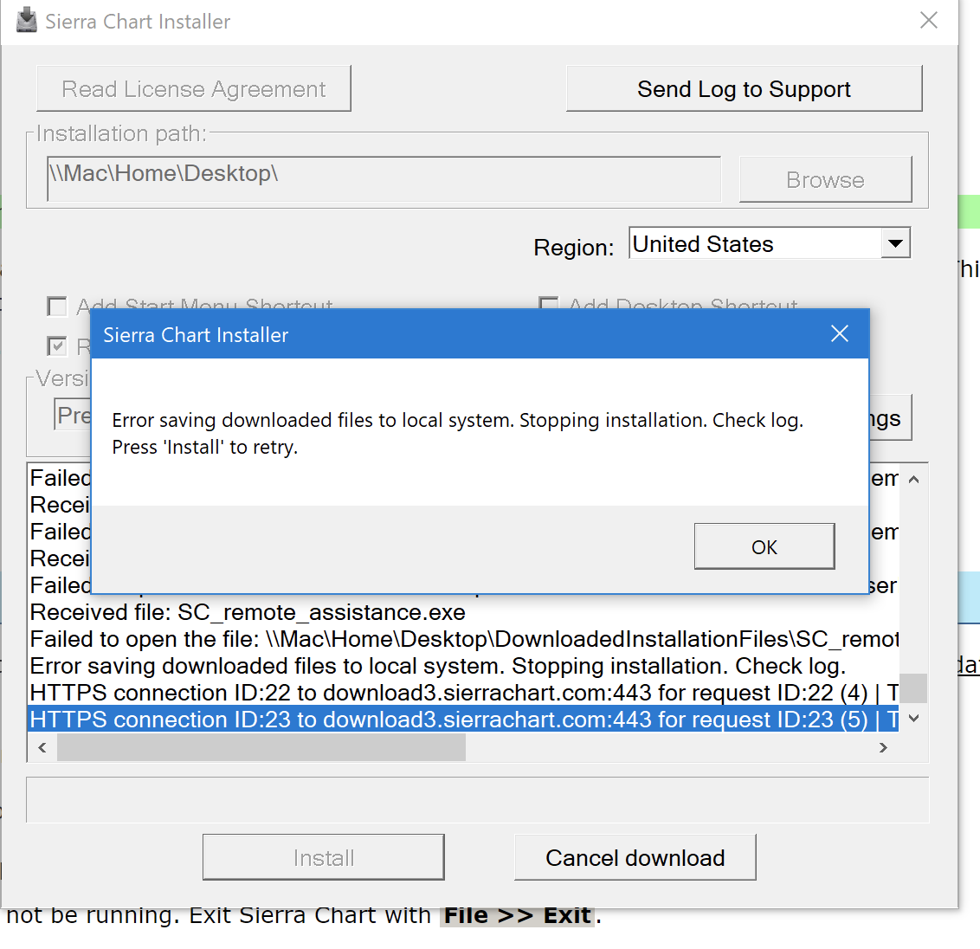The width and height of the screenshot is (980, 949).
Task: Click the horizontal scrollbar thumb in log
Action: [x=261, y=747]
